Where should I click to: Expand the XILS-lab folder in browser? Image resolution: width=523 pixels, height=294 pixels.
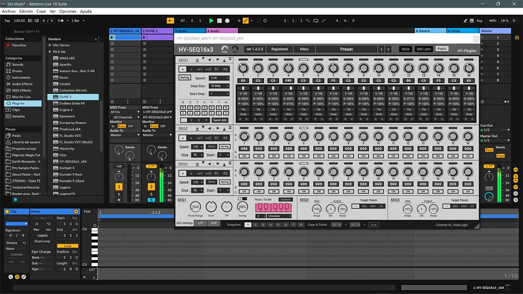(50, 51)
